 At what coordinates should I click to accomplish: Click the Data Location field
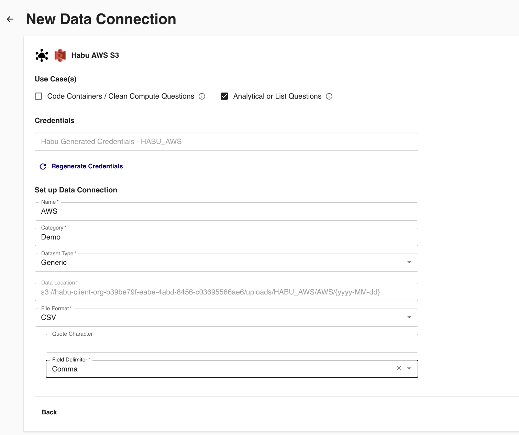(x=227, y=292)
